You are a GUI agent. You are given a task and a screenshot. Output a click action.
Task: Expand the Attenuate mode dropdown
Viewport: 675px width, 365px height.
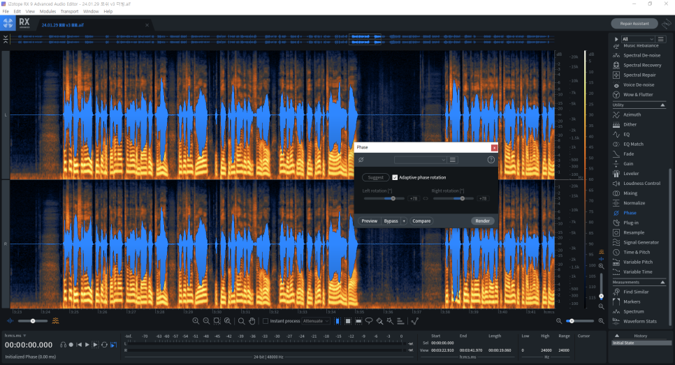[x=315, y=321]
